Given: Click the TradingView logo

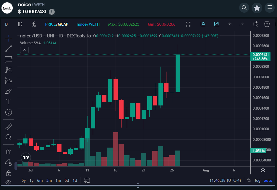Looking at the screenshot, I should 26,158.
